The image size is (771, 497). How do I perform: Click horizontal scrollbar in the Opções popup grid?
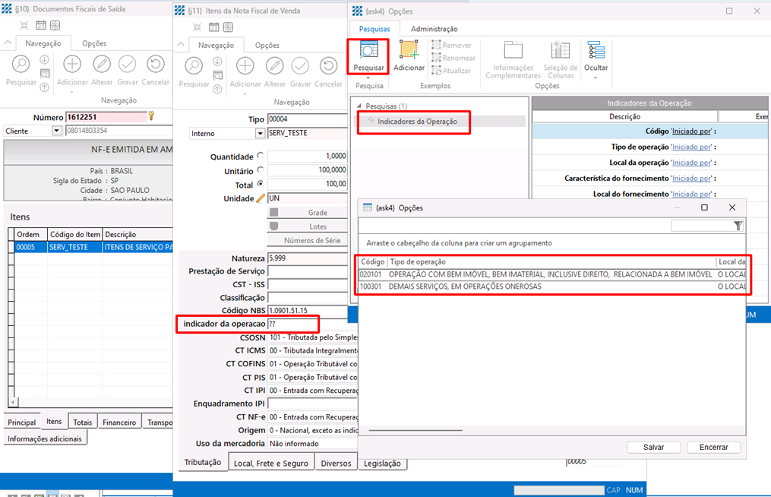[415, 430]
